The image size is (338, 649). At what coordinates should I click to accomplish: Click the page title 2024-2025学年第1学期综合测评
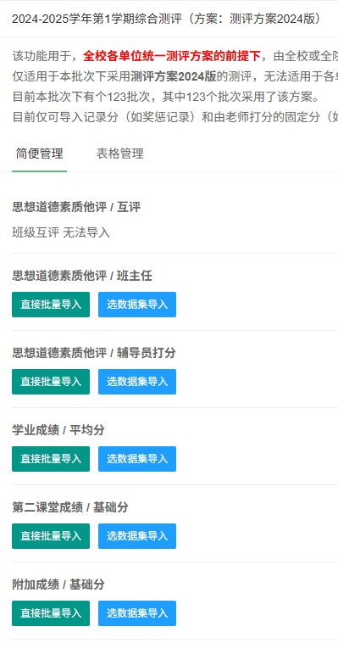click(x=97, y=19)
